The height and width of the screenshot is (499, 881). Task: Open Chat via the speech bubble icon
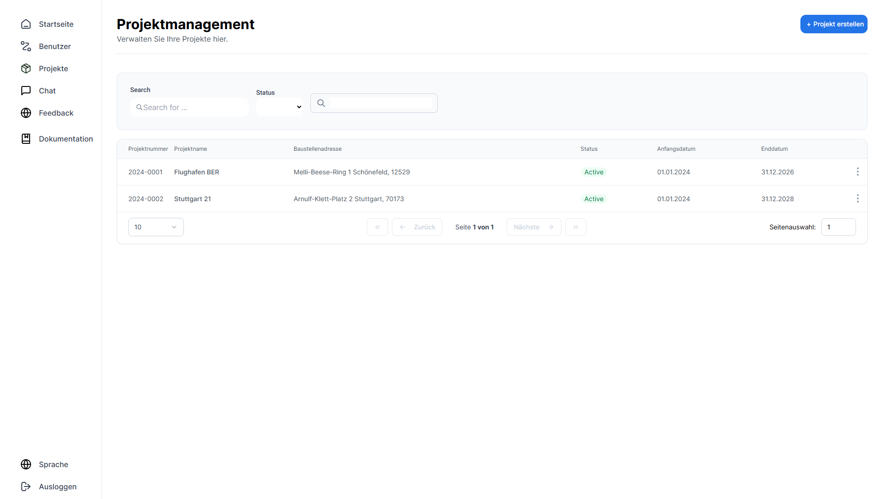pos(26,91)
